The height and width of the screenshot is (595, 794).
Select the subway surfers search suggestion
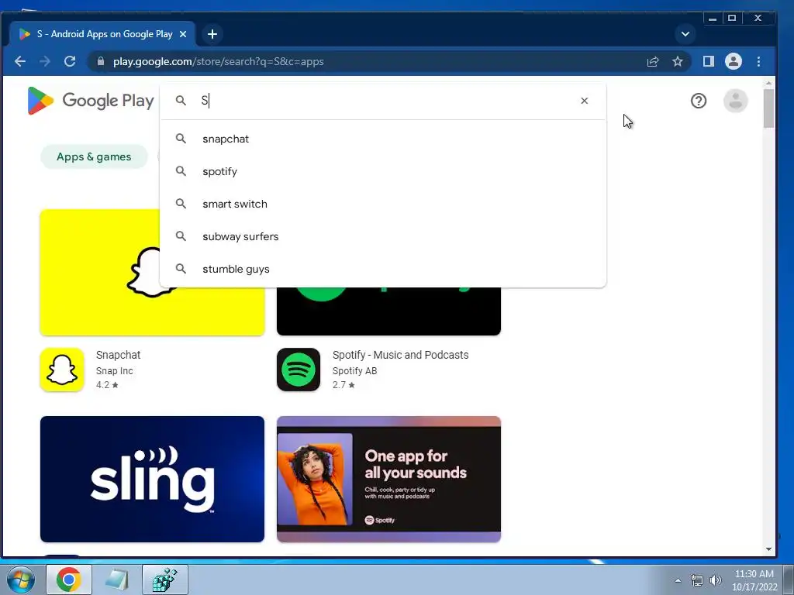tap(383, 236)
